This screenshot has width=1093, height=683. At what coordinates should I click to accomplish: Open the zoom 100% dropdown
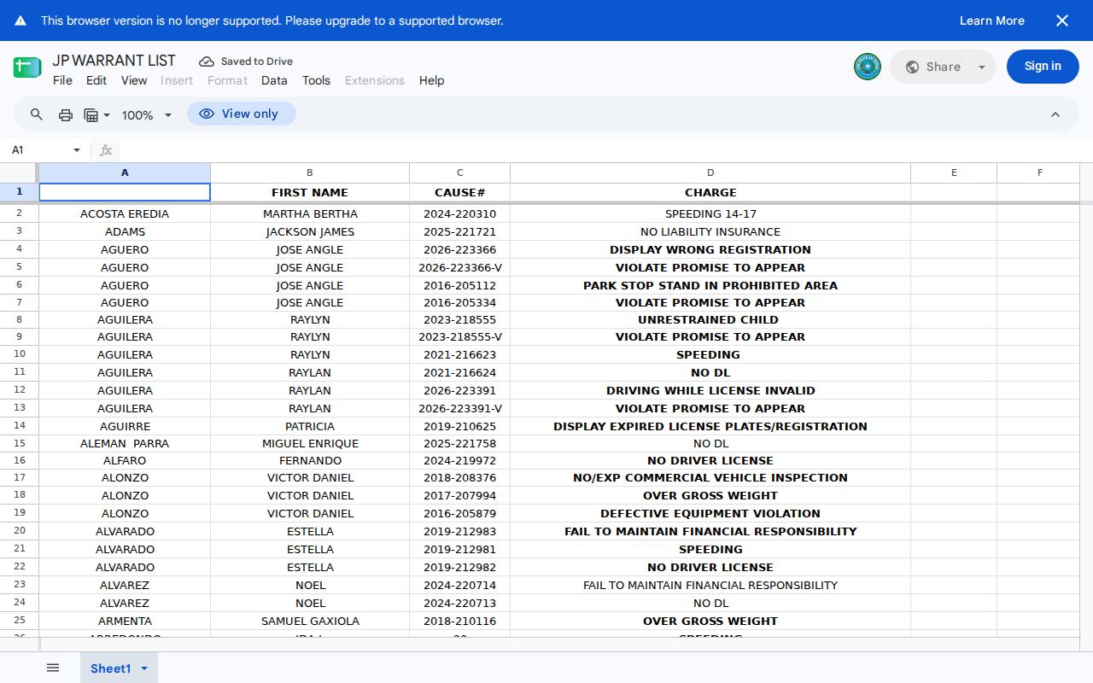(x=147, y=114)
